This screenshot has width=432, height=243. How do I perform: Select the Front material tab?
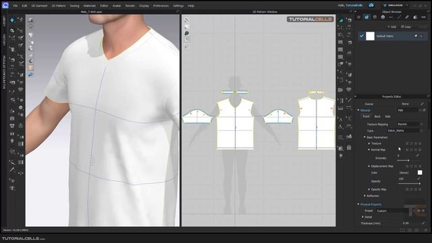(x=366, y=117)
